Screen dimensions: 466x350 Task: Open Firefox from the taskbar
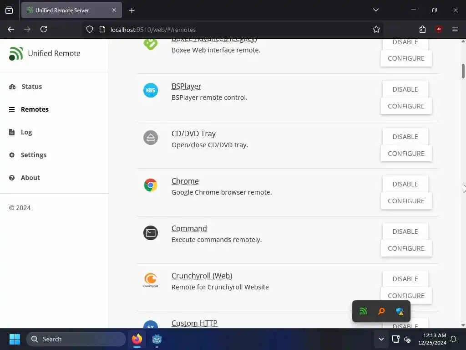pos(137,339)
